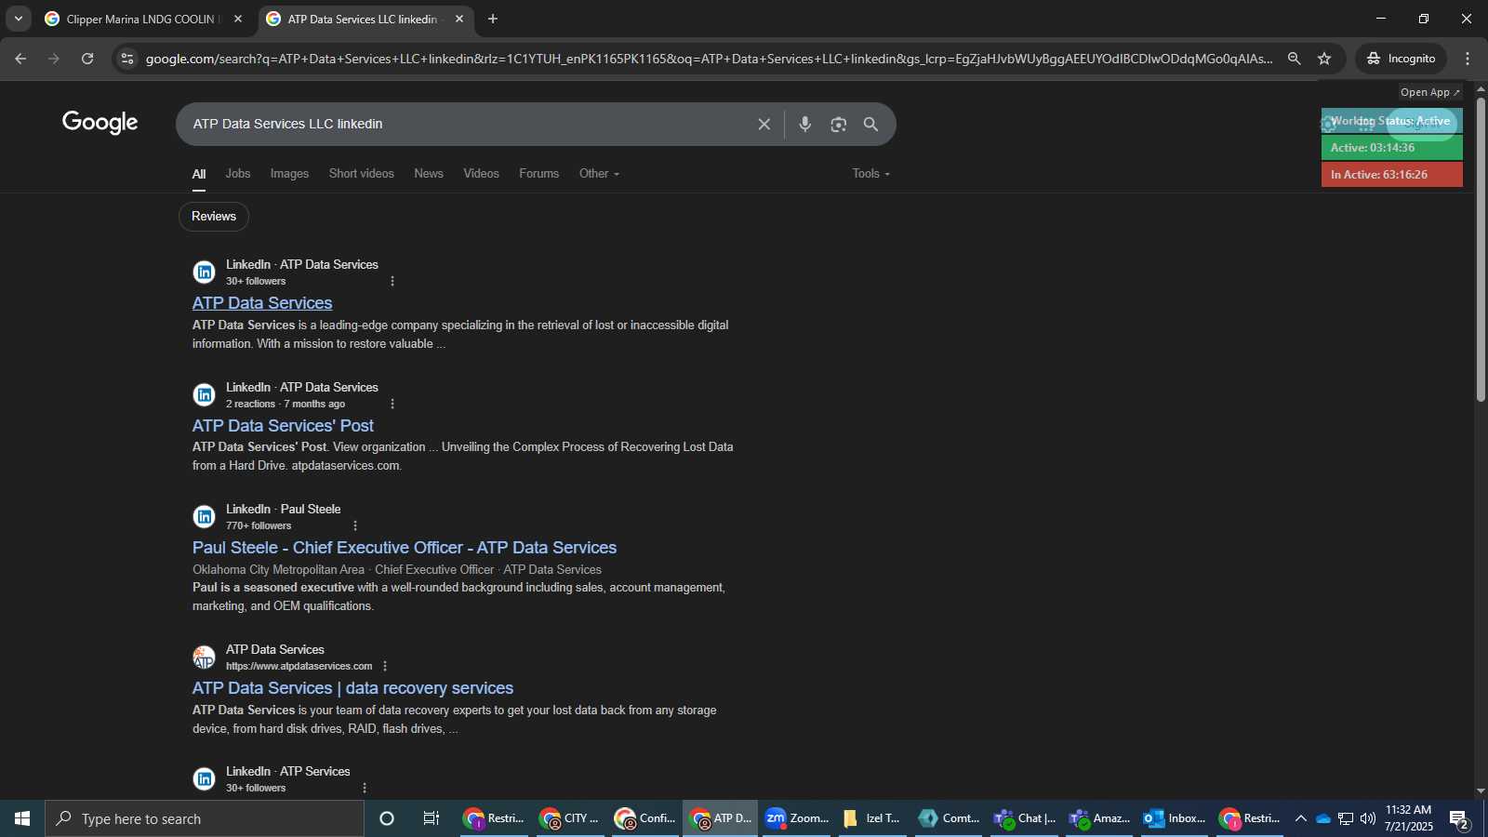Image resolution: width=1488 pixels, height=837 pixels.
Task: Click the Working Status Active indicator
Action: coord(1391,121)
